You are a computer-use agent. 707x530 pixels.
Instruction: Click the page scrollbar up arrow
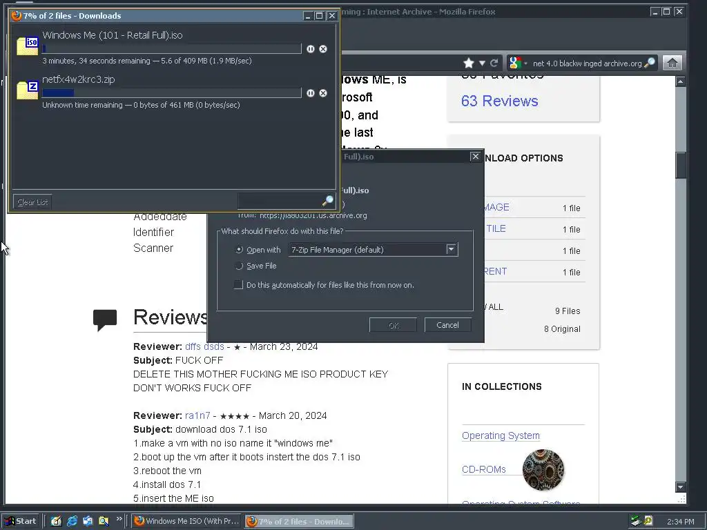pos(680,81)
